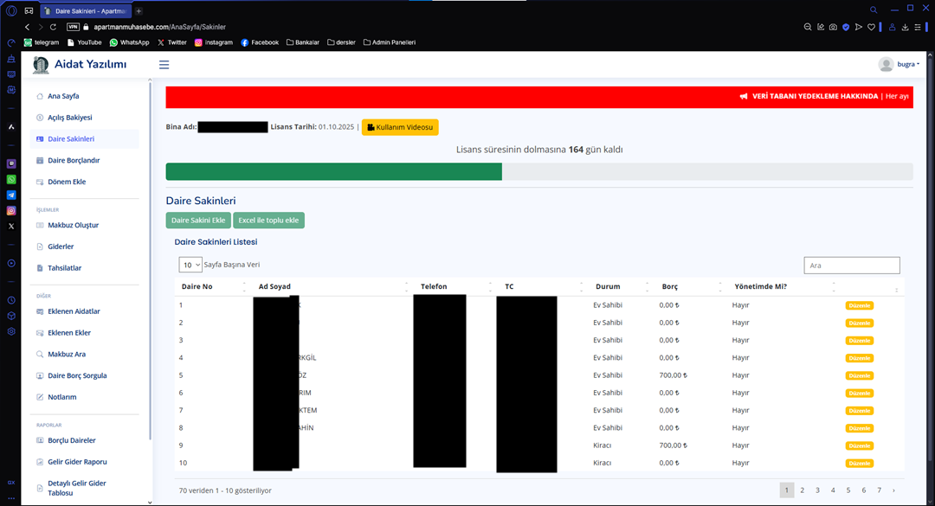The height and width of the screenshot is (506, 935).
Task: Open the Instagram bookmark
Action: click(213, 42)
